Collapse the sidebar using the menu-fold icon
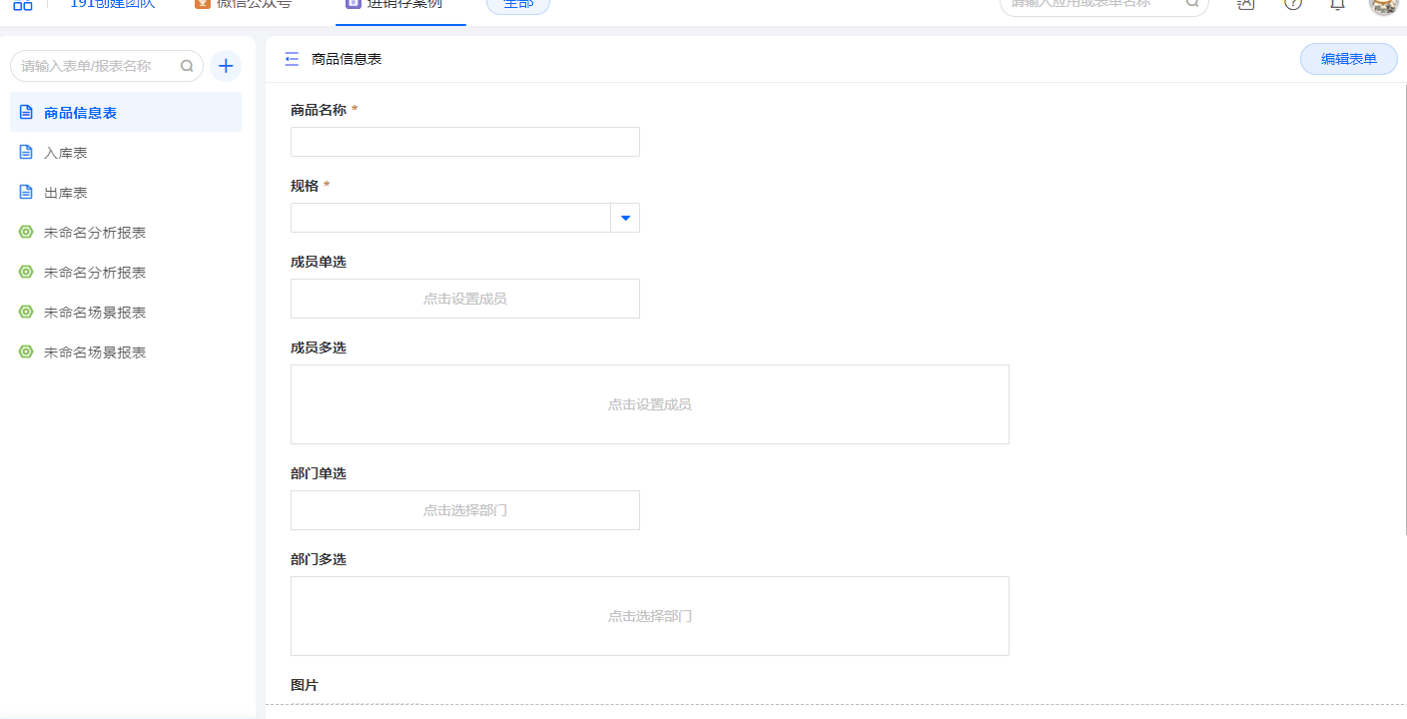 pos(292,59)
